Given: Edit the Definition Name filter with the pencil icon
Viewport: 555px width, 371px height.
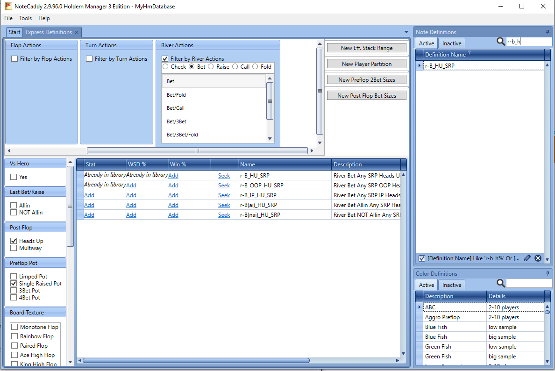Looking at the screenshot, I should click(527, 258).
